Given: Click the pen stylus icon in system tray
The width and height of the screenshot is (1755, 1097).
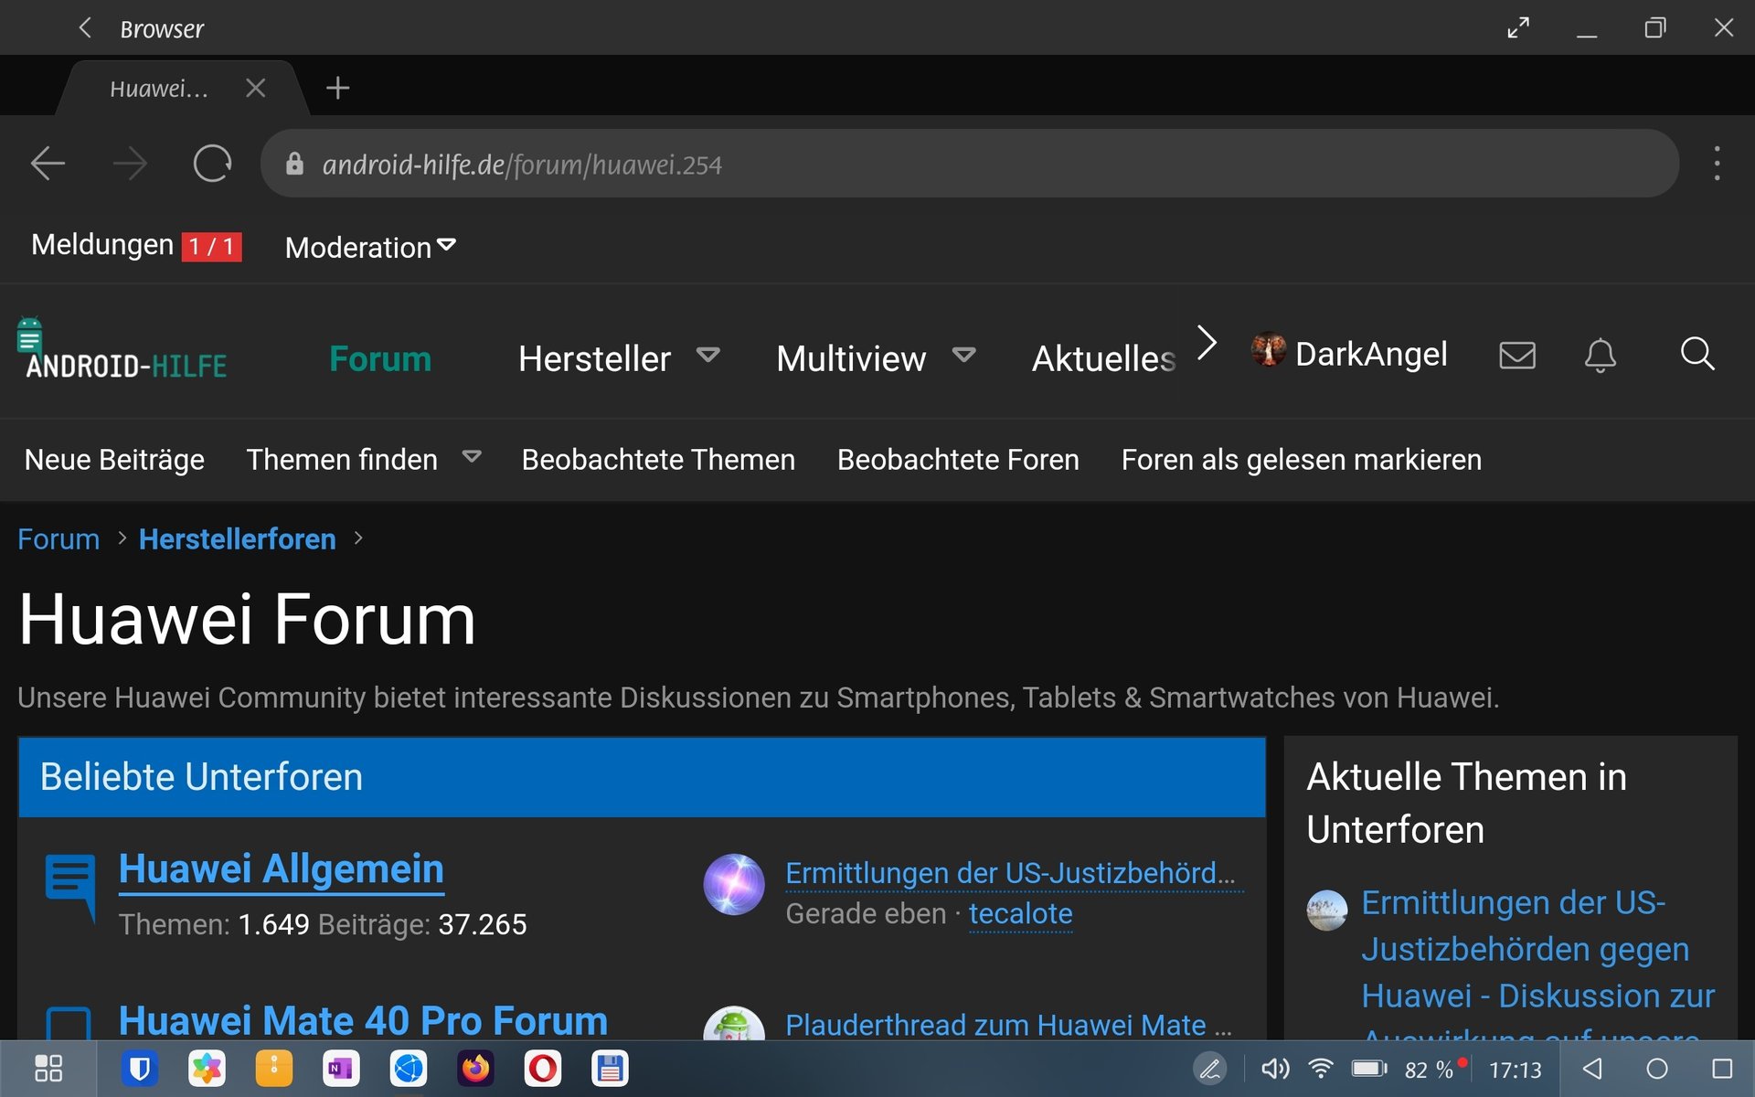Looking at the screenshot, I should pyautogui.click(x=1209, y=1069).
